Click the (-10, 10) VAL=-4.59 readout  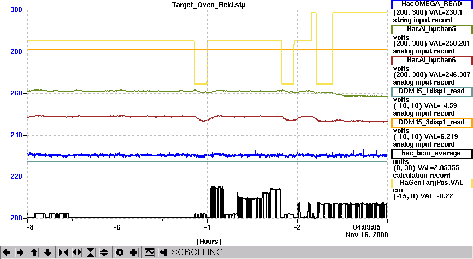pos(425,106)
